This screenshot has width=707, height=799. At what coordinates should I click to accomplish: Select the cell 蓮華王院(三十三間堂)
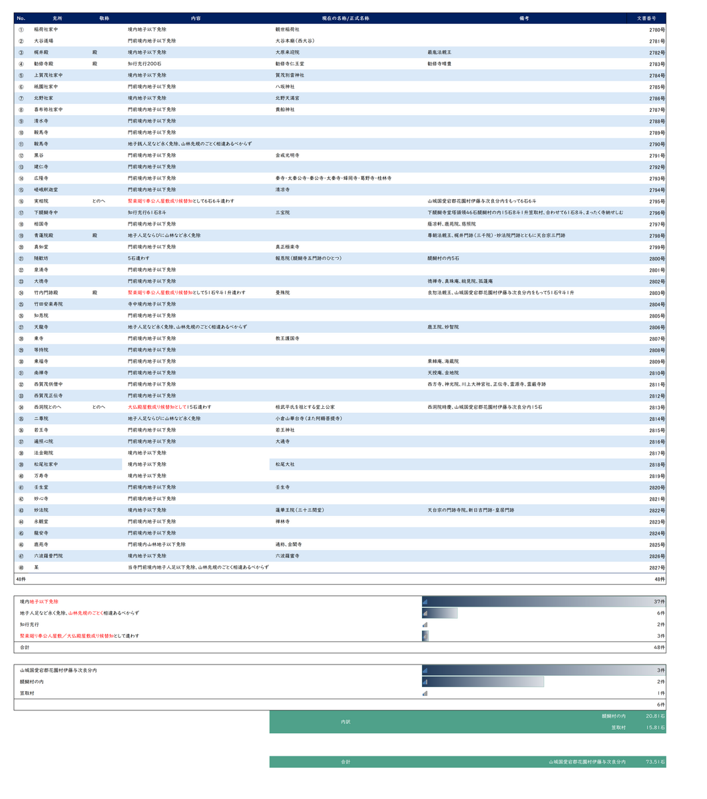(300, 510)
